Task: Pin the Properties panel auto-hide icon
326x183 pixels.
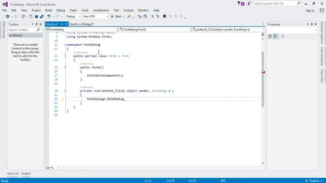Action: tap(312, 24)
